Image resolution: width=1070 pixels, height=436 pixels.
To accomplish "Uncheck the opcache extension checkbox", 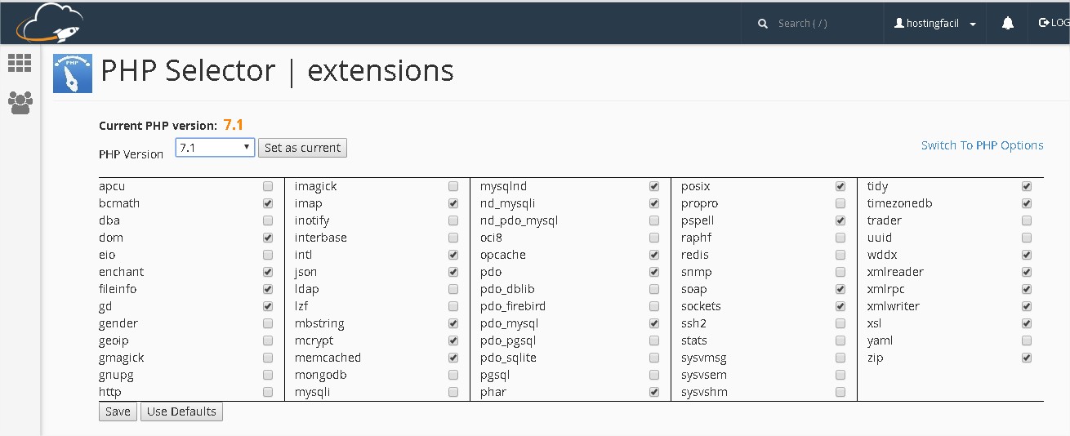I will point(654,255).
